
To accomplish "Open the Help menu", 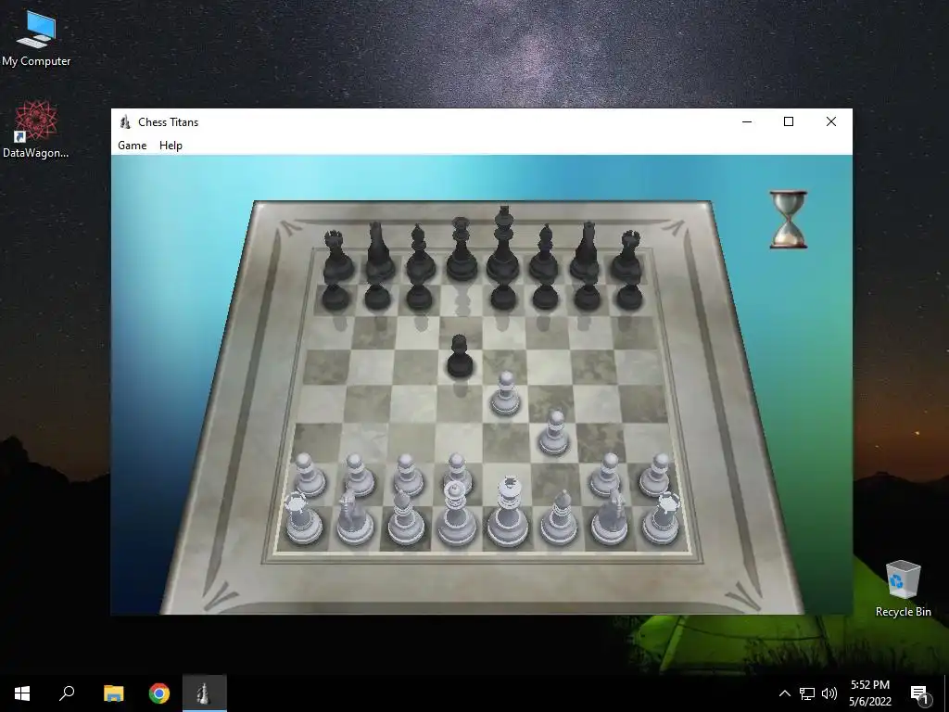I will click(171, 146).
